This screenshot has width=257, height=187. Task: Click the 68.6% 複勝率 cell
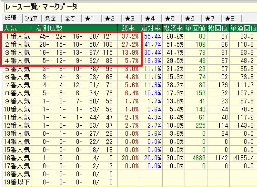point(174,36)
